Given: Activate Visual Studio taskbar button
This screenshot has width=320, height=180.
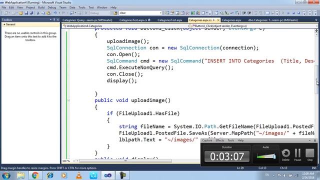Looking at the screenshot, I should (108, 175).
